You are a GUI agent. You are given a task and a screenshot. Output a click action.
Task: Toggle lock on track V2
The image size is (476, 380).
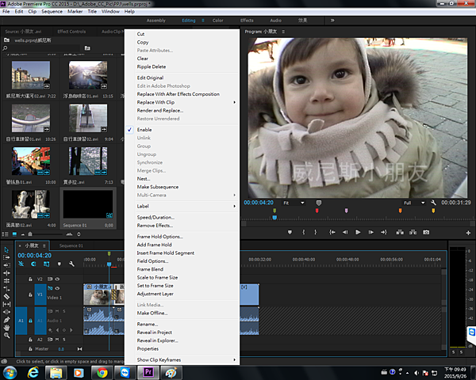[x=30, y=279]
